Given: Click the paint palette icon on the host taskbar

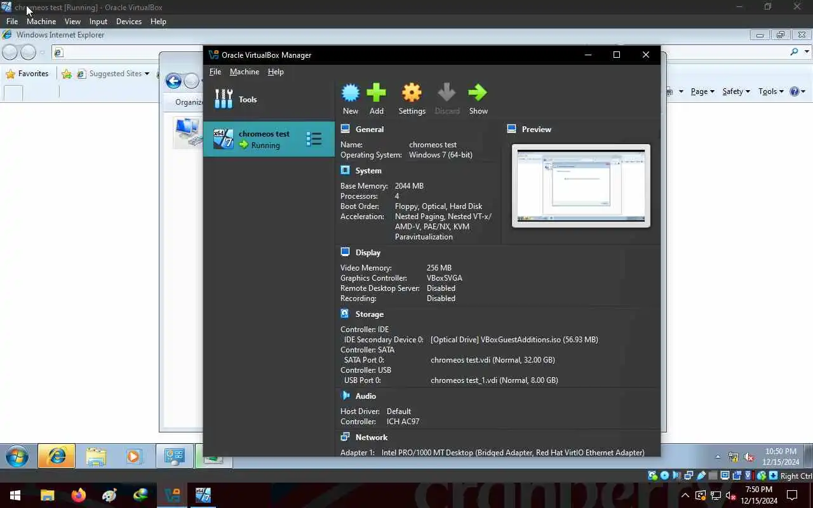Looking at the screenshot, I should (x=110, y=495).
